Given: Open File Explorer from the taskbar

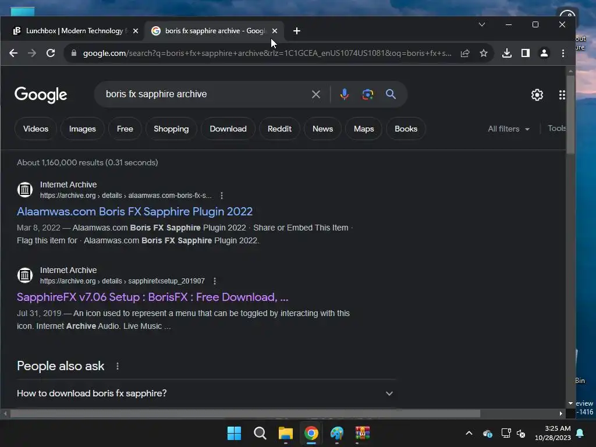Looking at the screenshot, I should point(285,433).
